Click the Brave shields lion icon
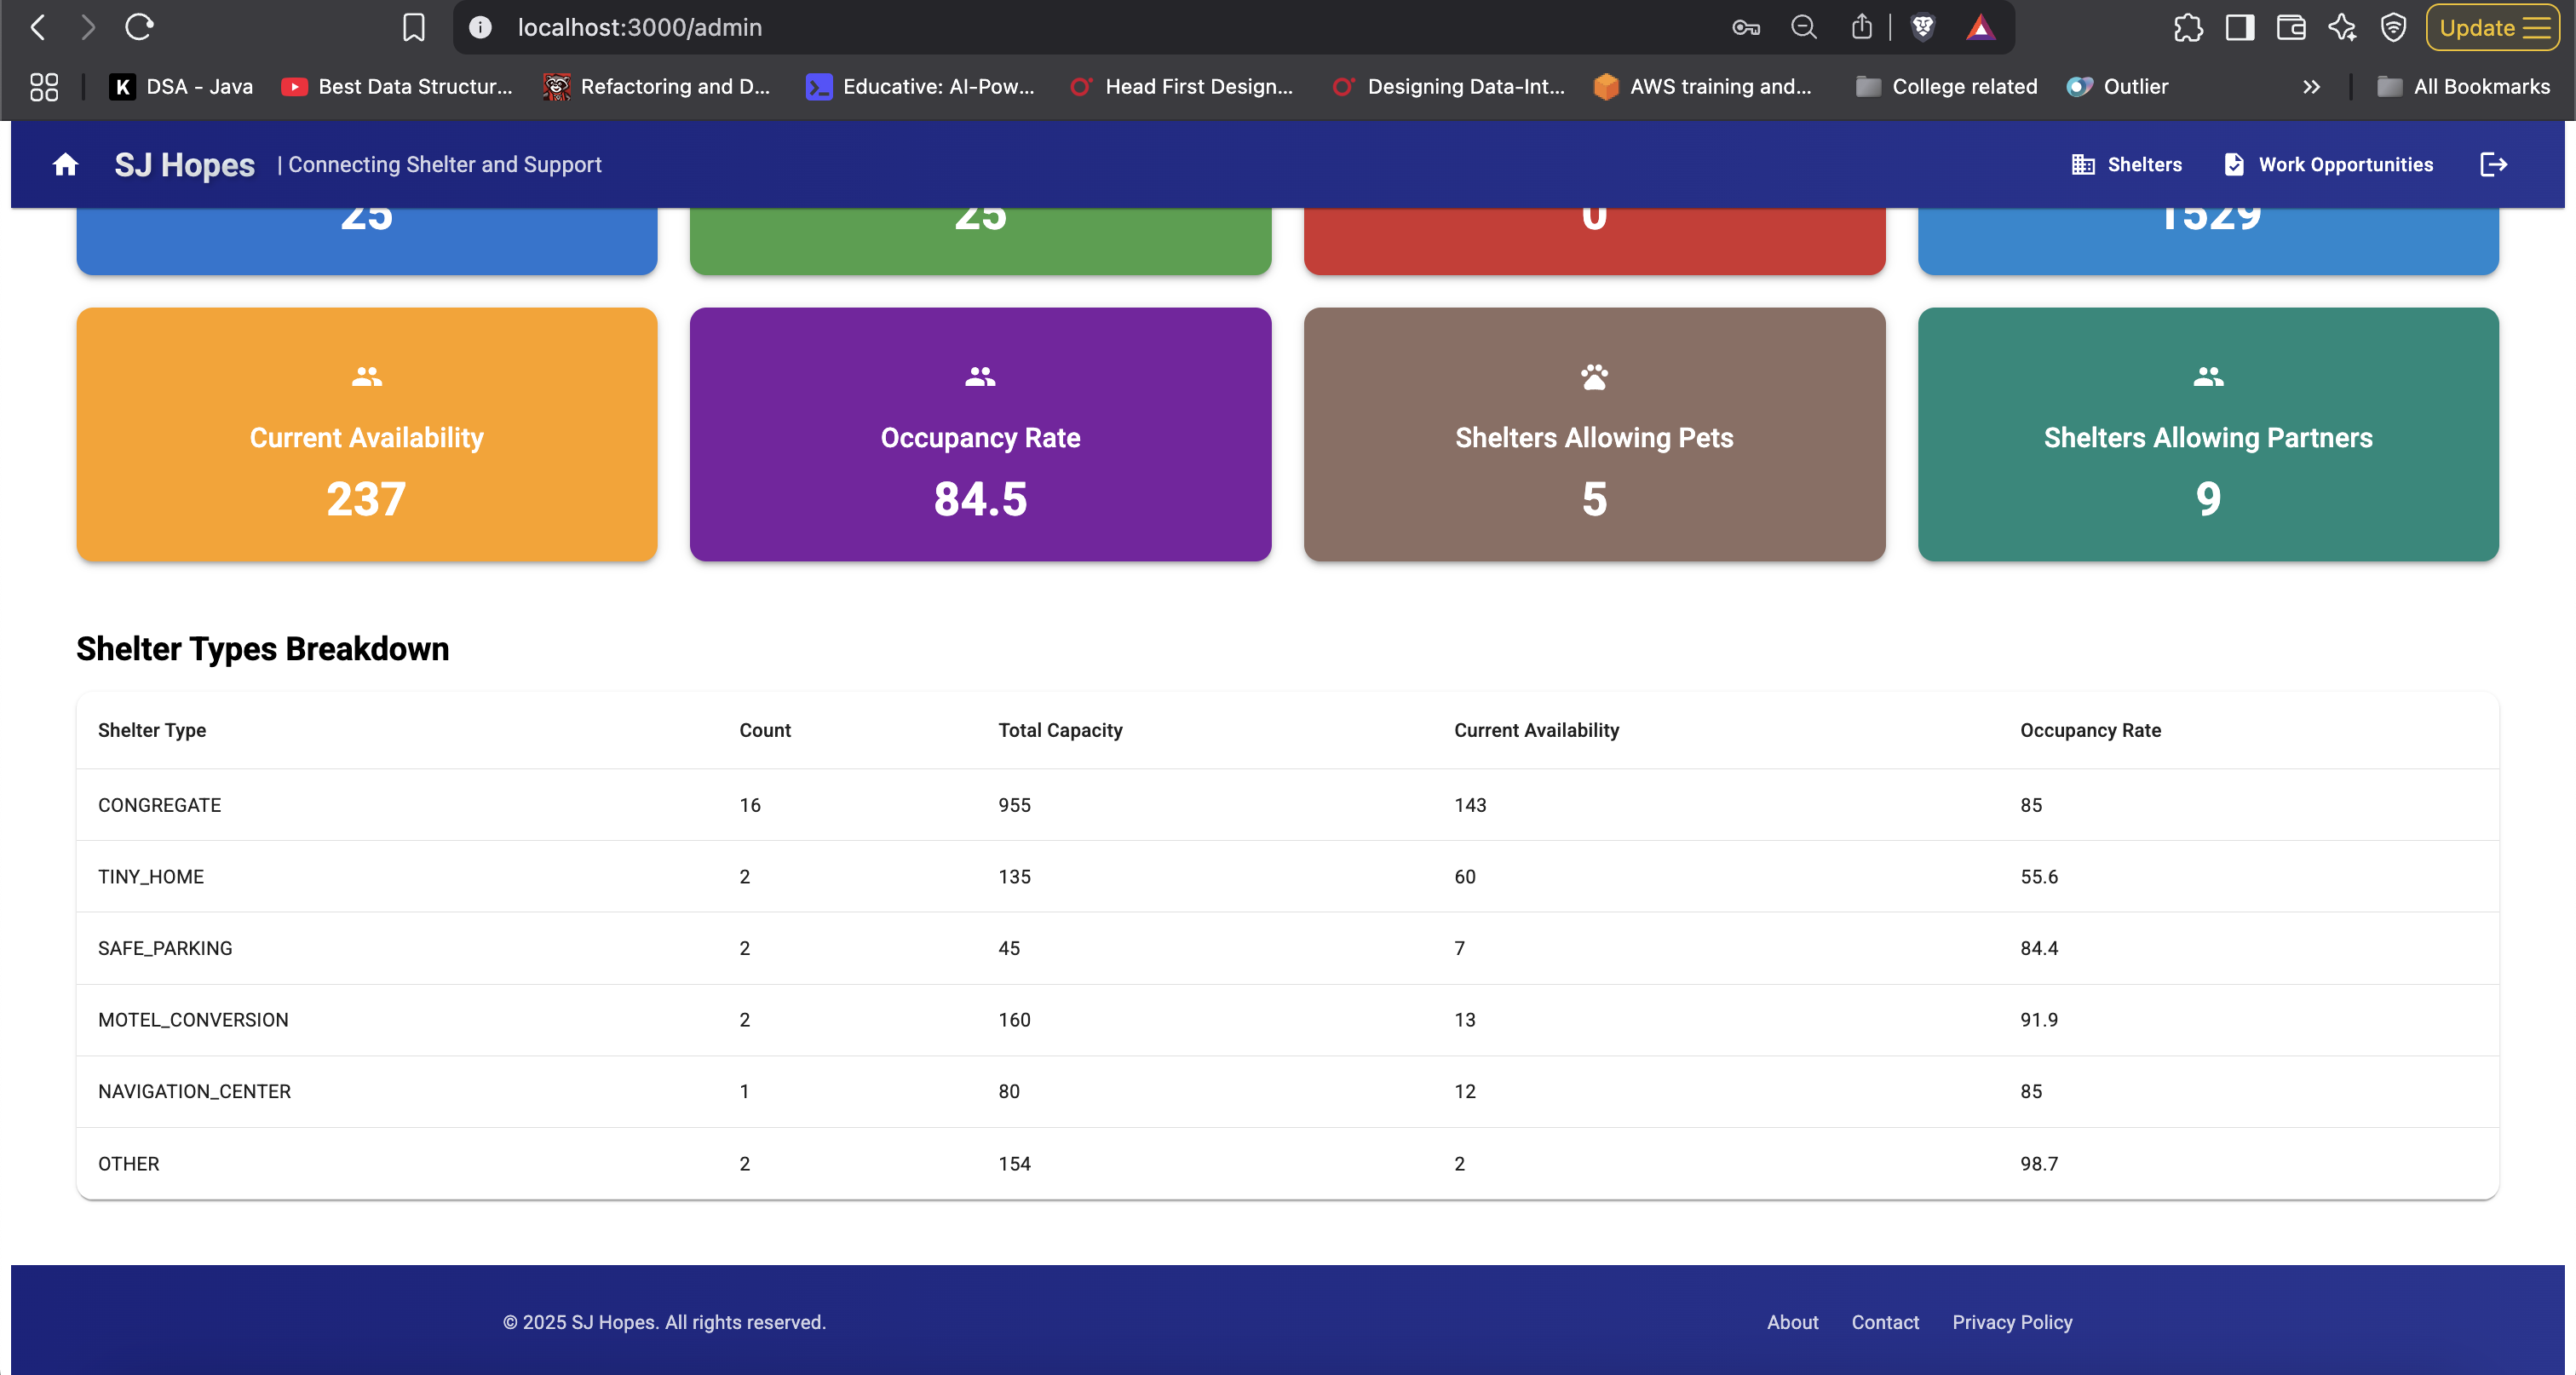 (1922, 27)
